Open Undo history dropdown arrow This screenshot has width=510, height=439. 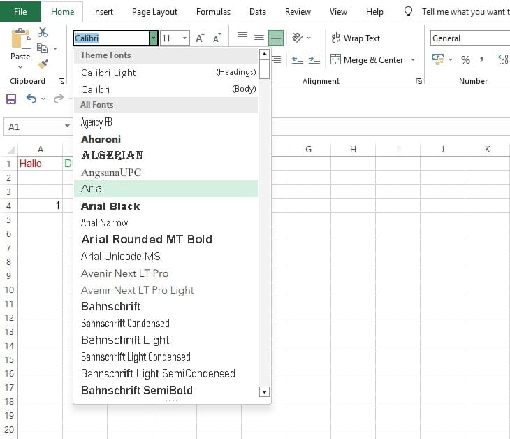pyautogui.click(x=43, y=99)
